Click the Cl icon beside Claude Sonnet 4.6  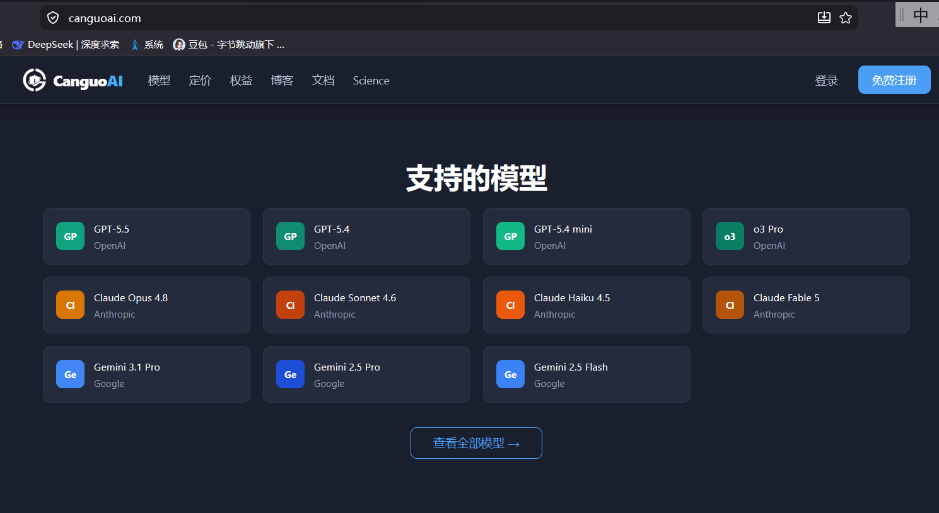(x=290, y=305)
